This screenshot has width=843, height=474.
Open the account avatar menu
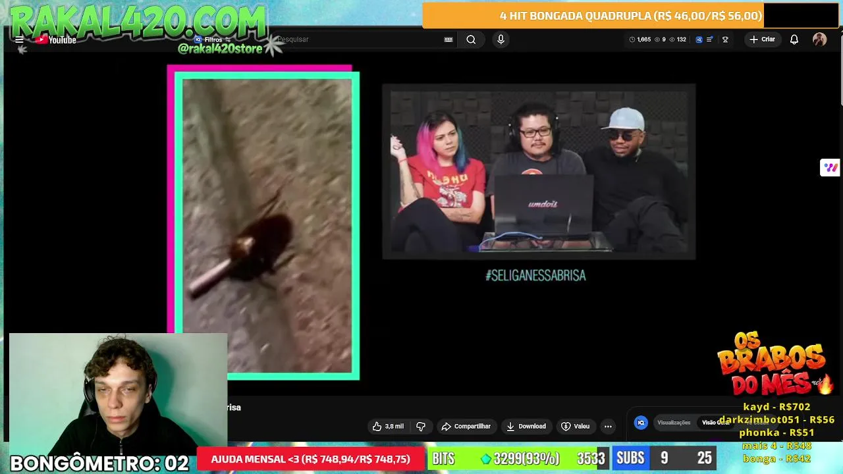pyautogui.click(x=819, y=39)
